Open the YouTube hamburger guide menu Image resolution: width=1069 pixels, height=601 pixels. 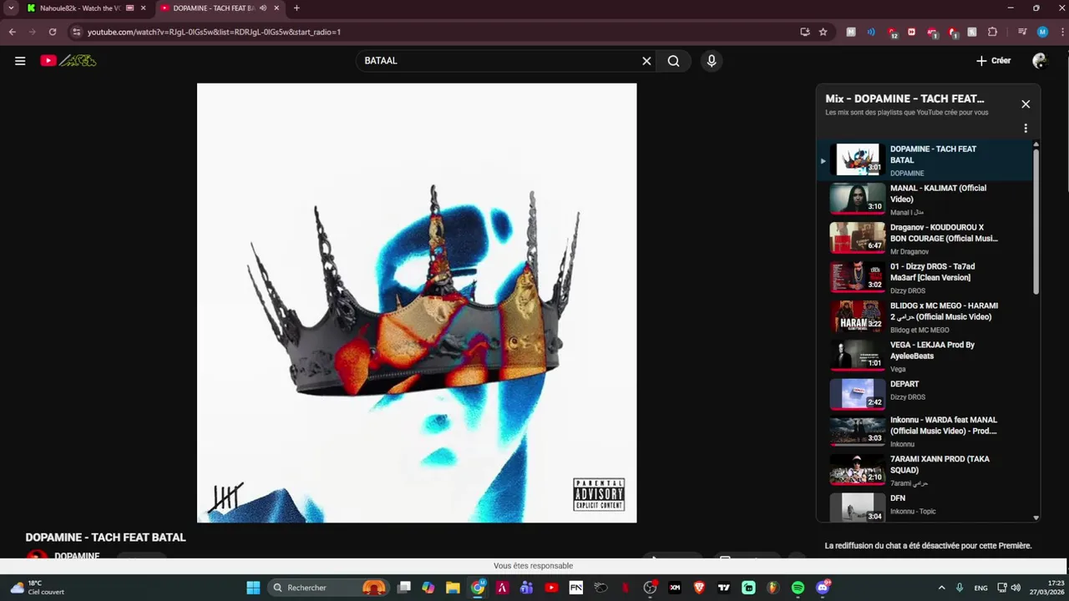click(20, 60)
